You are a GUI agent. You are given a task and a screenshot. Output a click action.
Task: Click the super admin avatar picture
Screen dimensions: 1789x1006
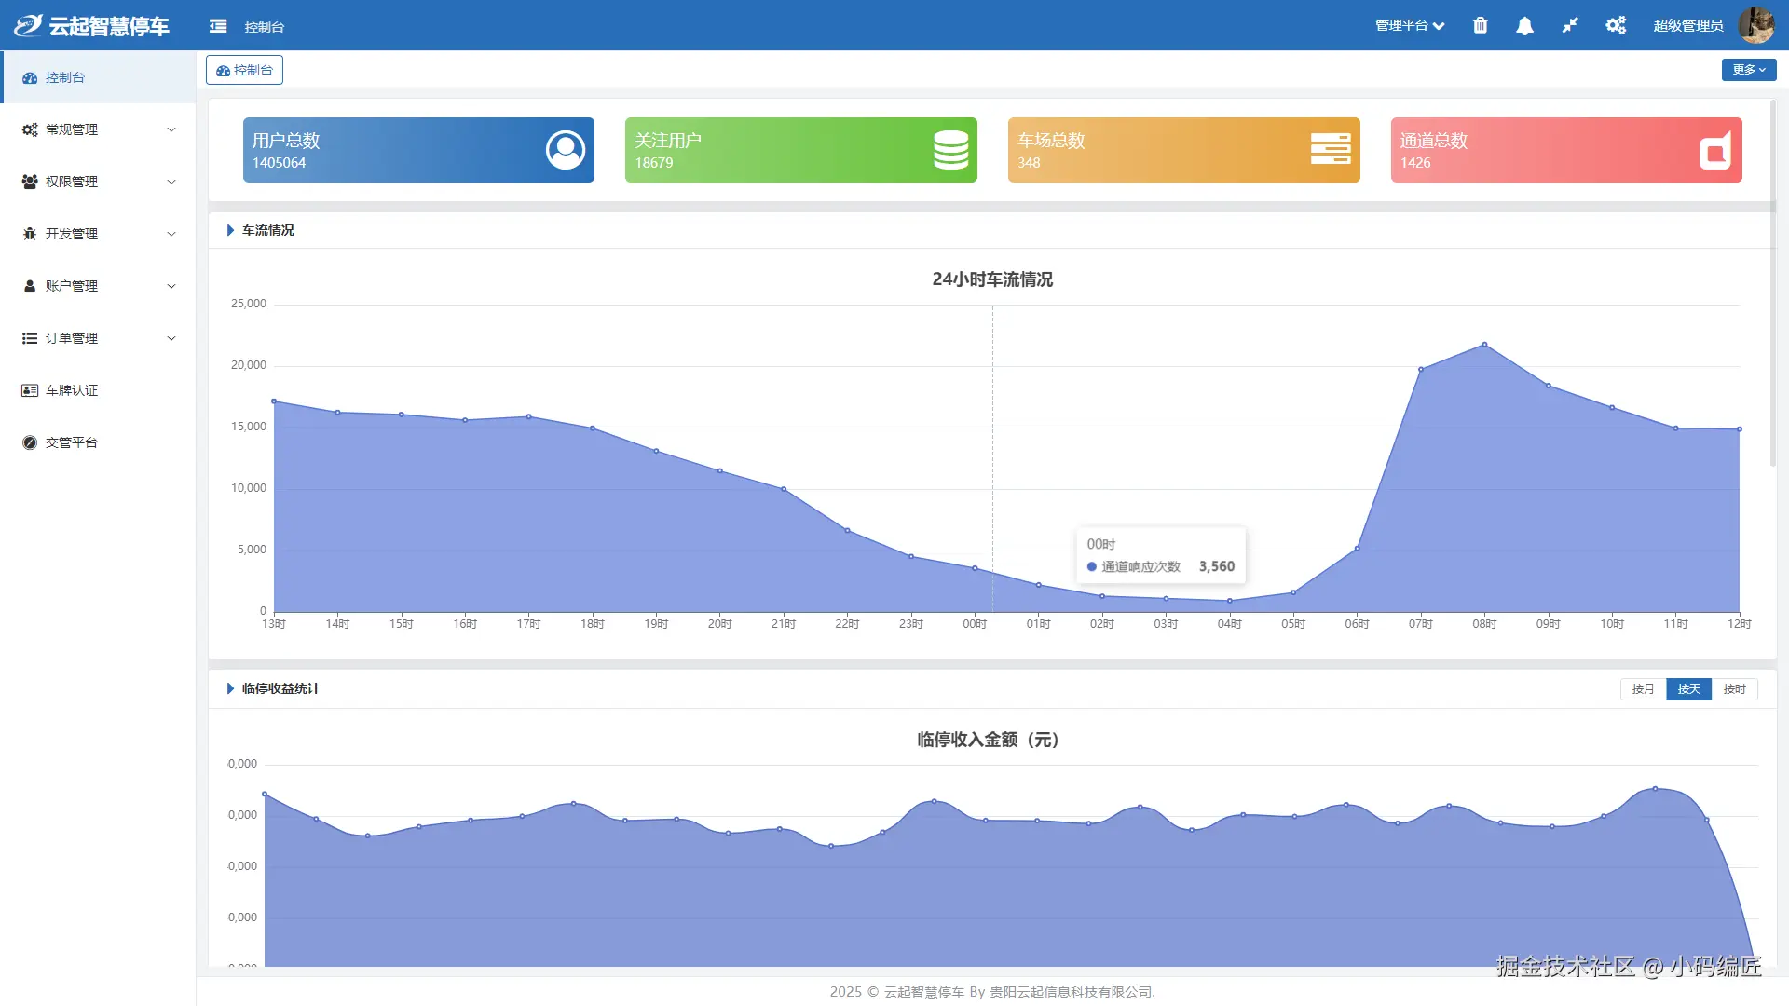pyautogui.click(x=1756, y=25)
